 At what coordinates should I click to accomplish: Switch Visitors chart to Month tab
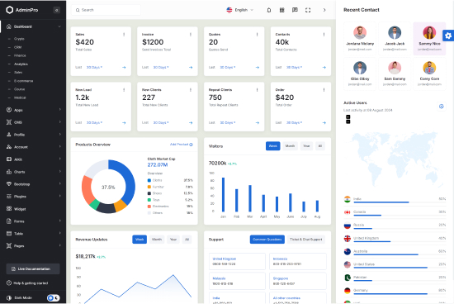point(290,146)
